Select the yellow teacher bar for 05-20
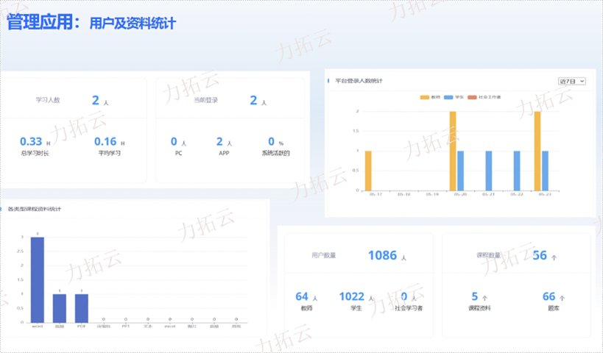Viewport: 603px width, 353px height. (x=453, y=151)
